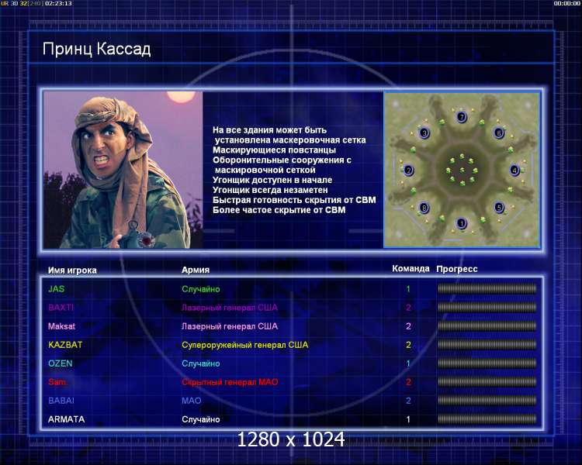The height and width of the screenshot is (465, 582).
Task: Select start position 3 on the minimap
Action: (x=424, y=133)
